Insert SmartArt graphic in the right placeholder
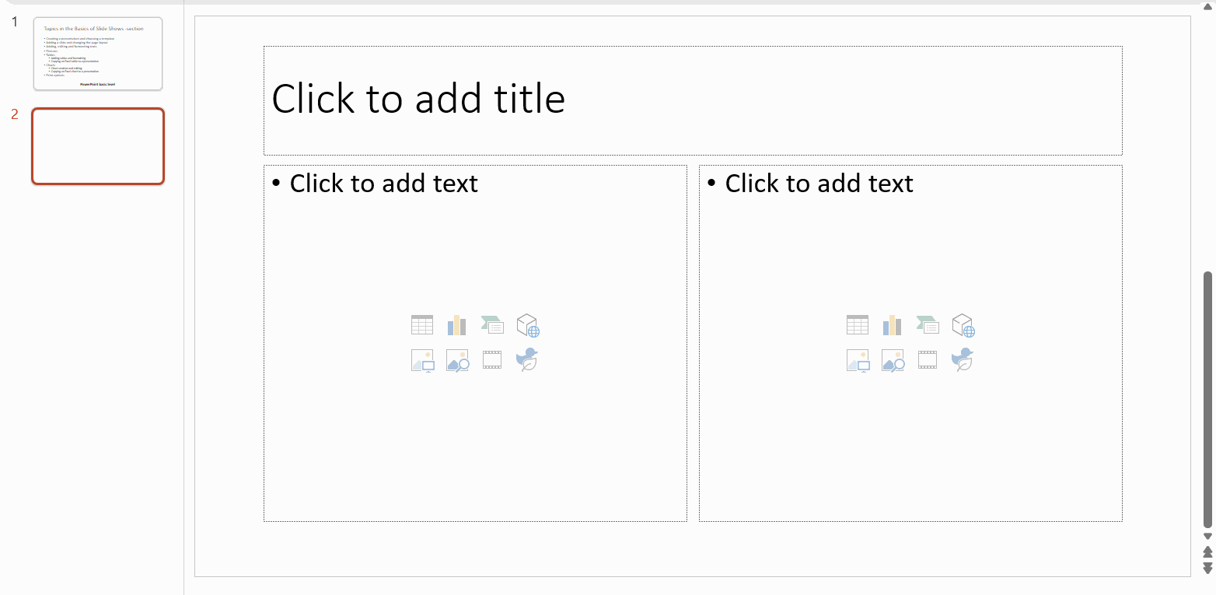The height and width of the screenshot is (595, 1216). click(x=928, y=325)
